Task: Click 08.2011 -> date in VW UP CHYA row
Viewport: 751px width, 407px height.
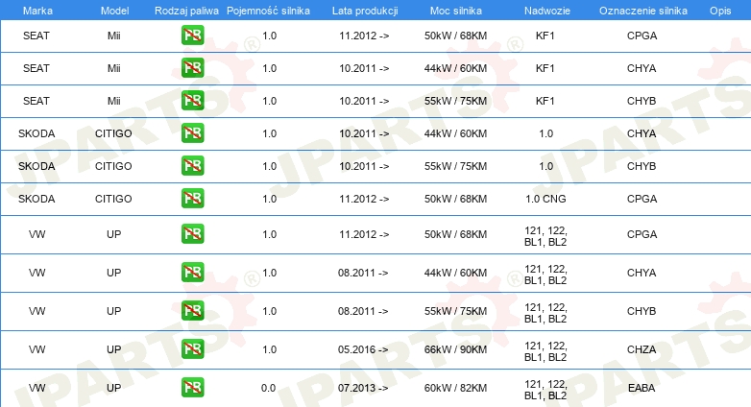Action: pos(363,273)
